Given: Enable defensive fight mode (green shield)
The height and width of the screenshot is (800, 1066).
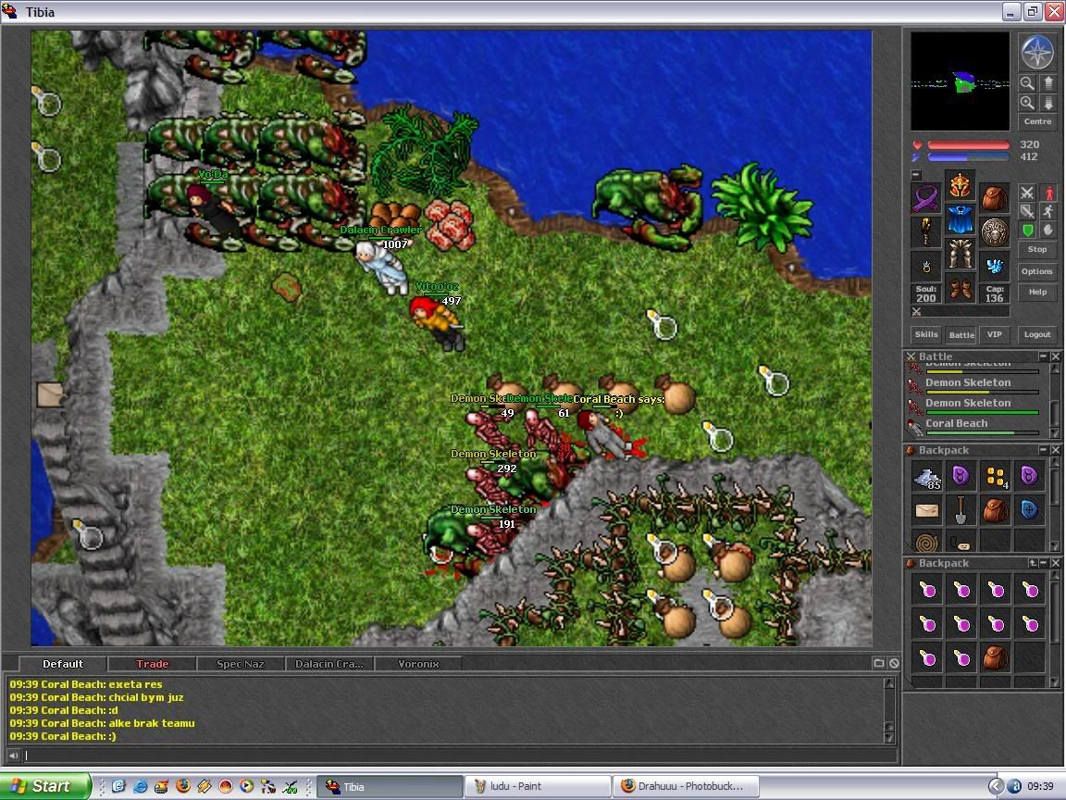Looking at the screenshot, I should point(1027,230).
